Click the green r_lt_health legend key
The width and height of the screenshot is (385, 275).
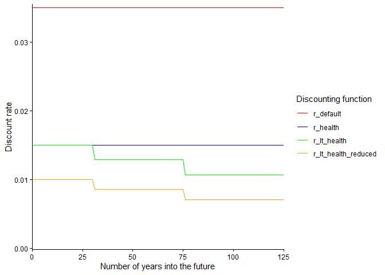point(301,140)
